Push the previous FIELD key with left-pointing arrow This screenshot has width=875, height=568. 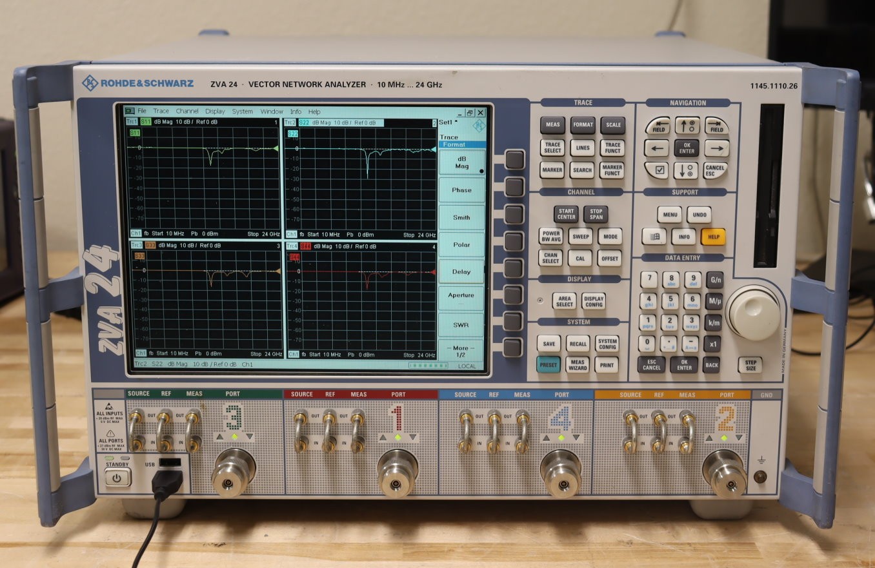(x=658, y=126)
